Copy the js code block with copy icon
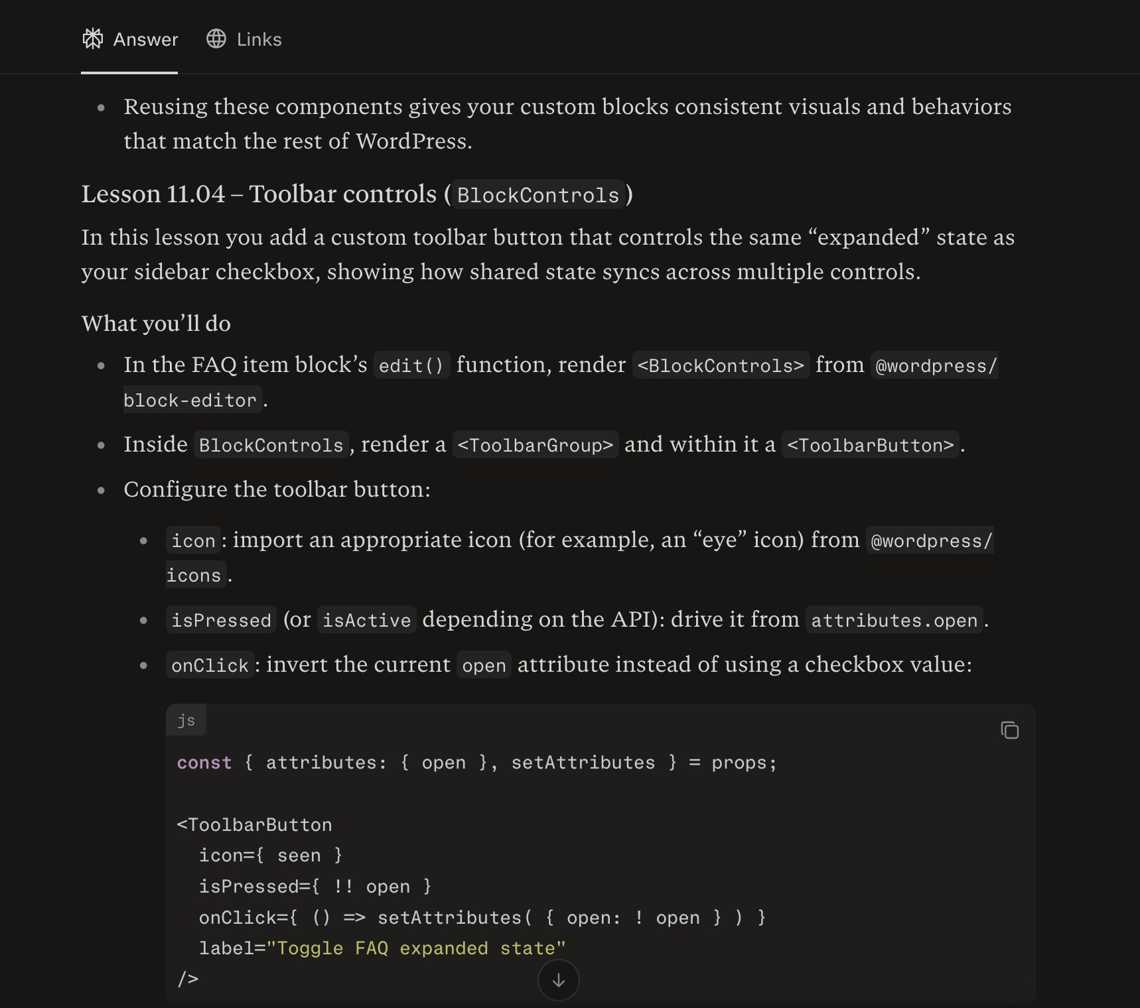Image resolution: width=1140 pixels, height=1008 pixels. coord(1009,730)
